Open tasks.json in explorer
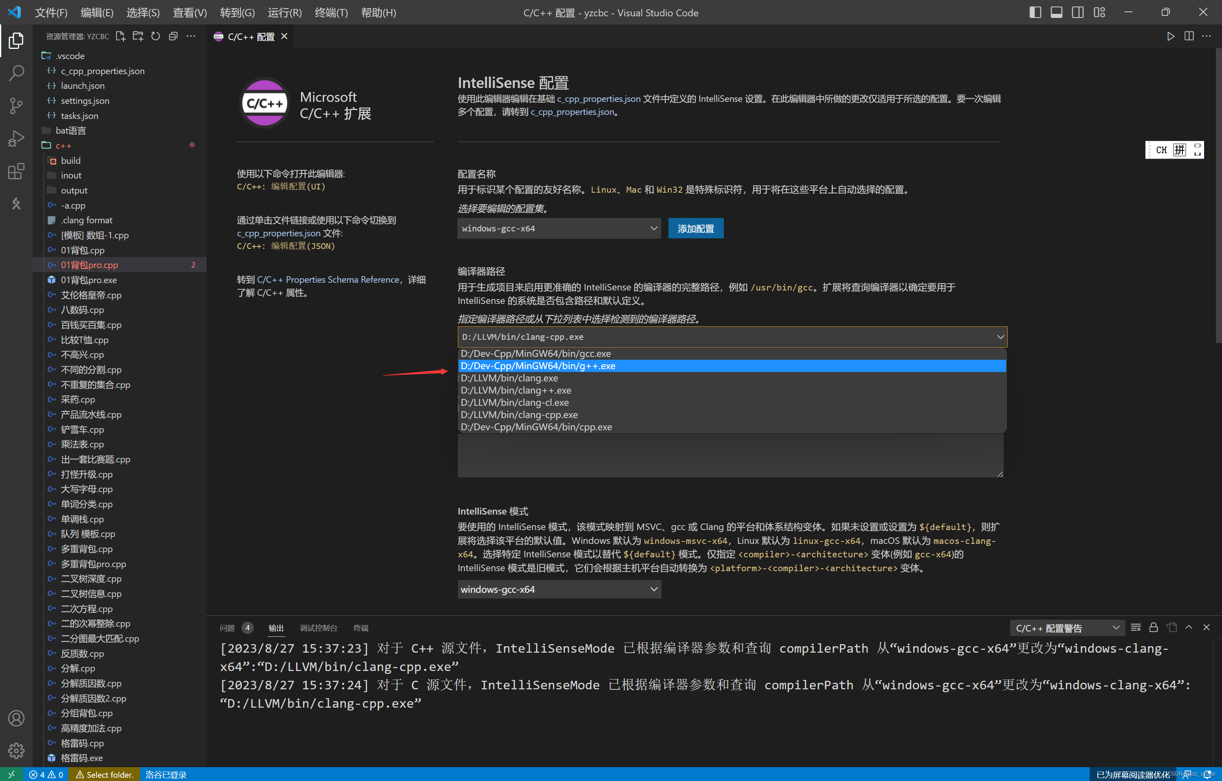The image size is (1222, 781). tap(119, 116)
